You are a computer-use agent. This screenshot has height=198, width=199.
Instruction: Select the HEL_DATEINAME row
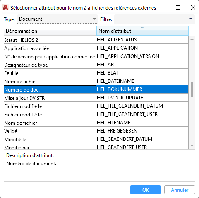96,81
